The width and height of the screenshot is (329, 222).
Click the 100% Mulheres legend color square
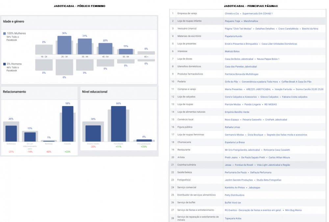[x=4, y=34]
